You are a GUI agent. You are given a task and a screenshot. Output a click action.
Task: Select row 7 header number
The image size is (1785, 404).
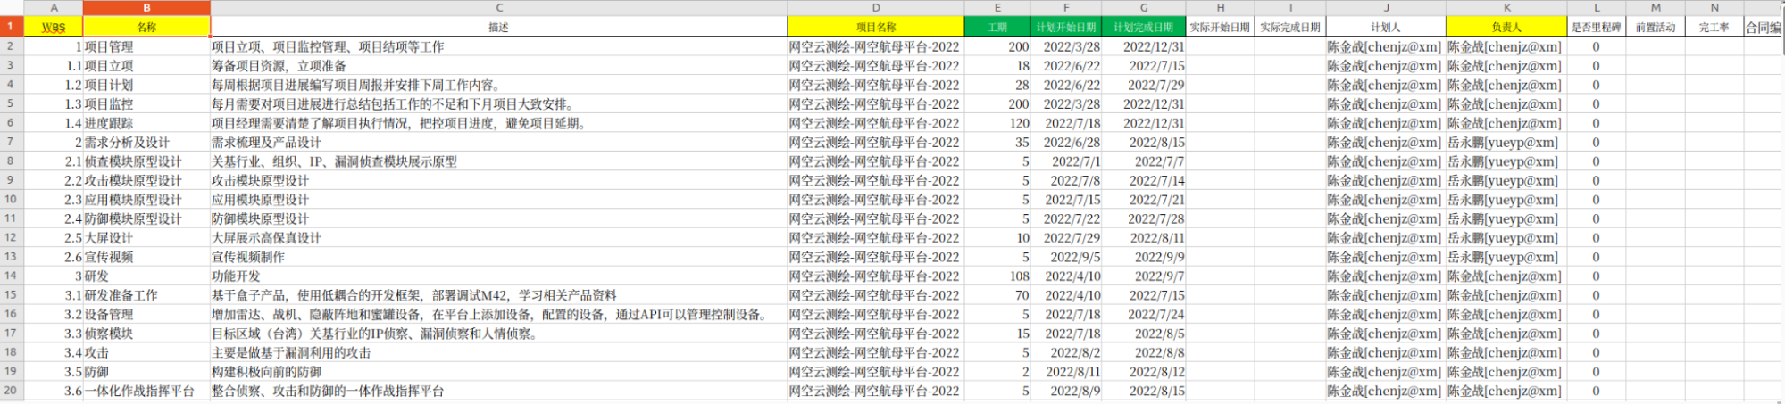coord(11,142)
